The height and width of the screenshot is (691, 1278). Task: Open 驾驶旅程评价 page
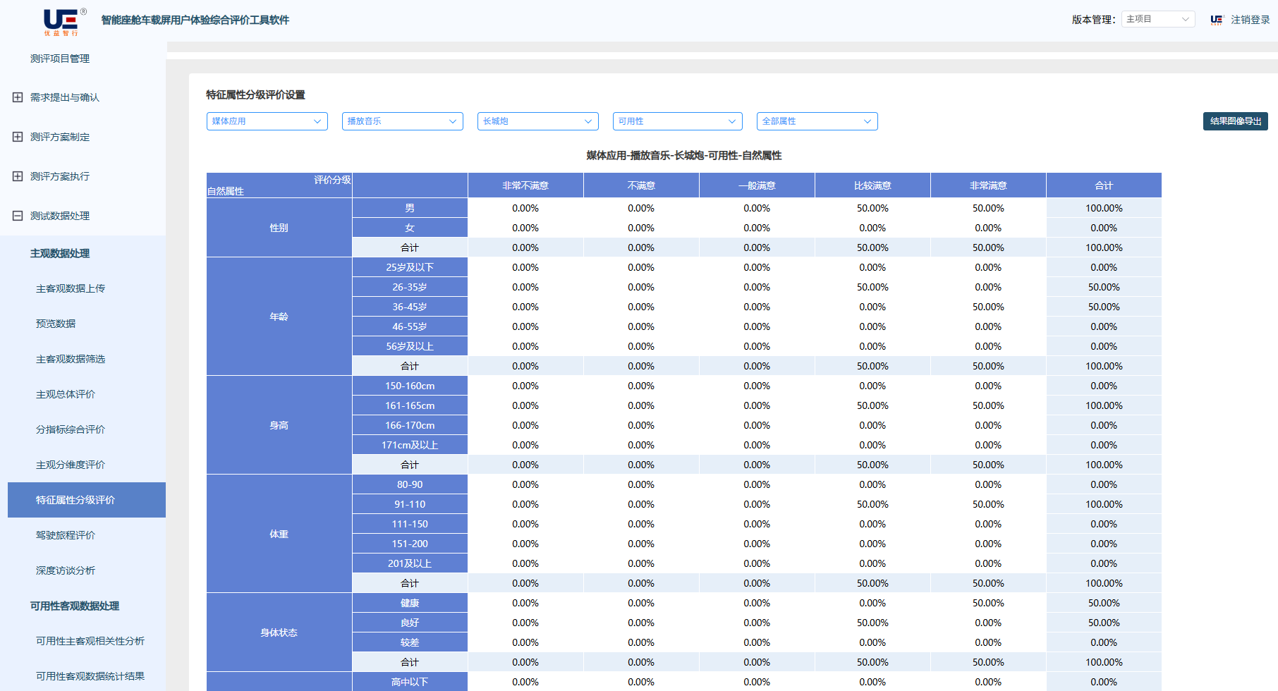point(66,535)
